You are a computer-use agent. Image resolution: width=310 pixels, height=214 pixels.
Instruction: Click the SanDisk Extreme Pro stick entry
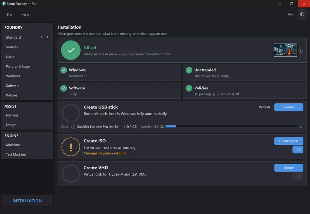point(107,127)
